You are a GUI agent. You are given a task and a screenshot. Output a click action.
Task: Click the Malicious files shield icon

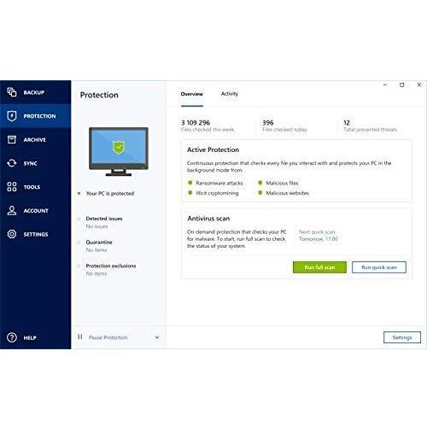click(260, 183)
